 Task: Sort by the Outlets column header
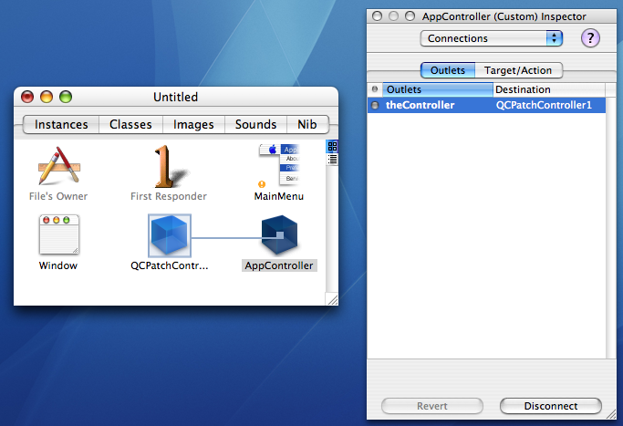pyautogui.click(x=438, y=89)
